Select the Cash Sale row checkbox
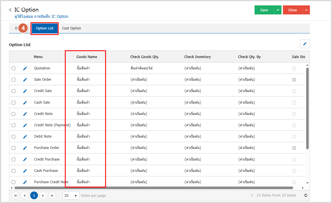This screenshot has height=203, width=332. click(14, 102)
